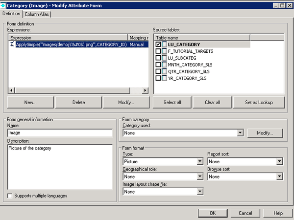This screenshot has width=294, height=220.
Task: Open the Report sort dropdown
Action: 279,161
